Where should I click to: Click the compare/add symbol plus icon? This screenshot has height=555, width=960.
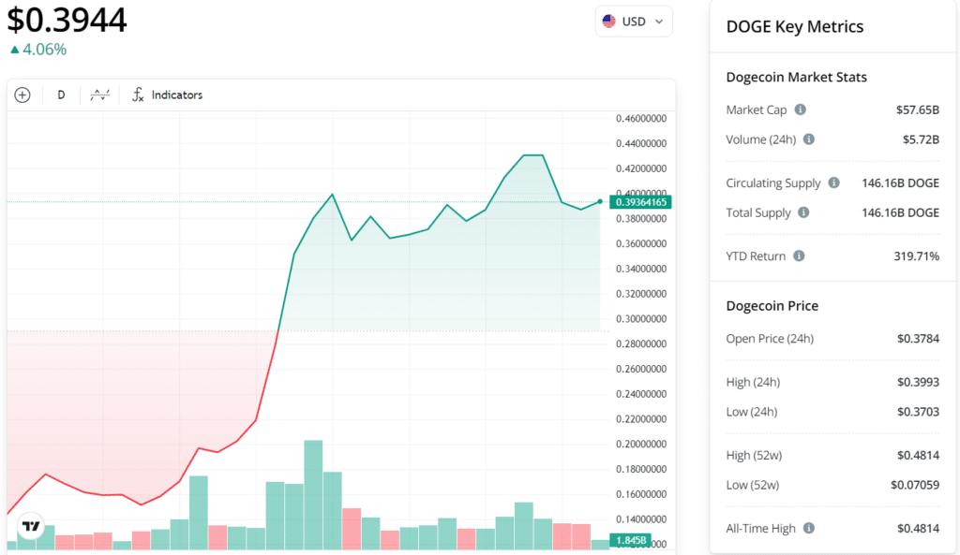(22, 95)
